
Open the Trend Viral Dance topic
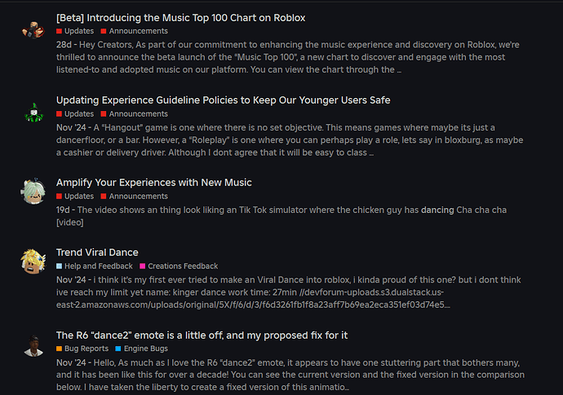97,252
